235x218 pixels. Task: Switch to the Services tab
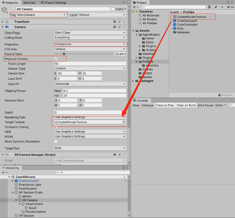[x=29, y=3]
